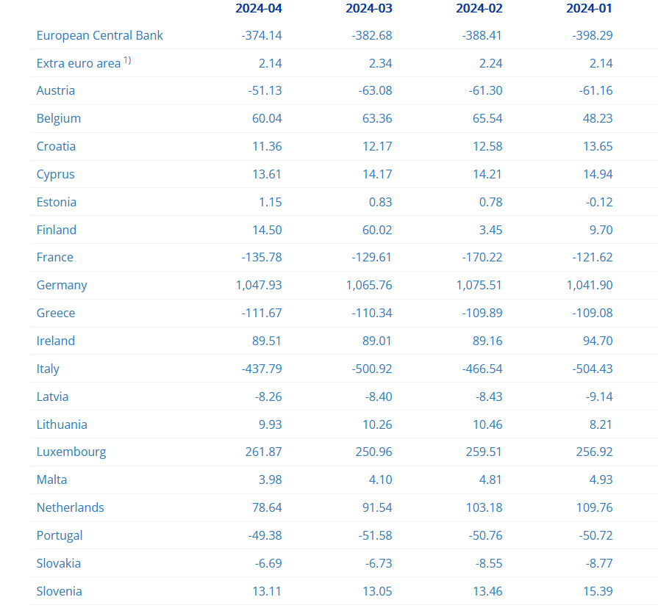Screen dimensions: 658x608
Task: Click the Croatia country name
Action: point(56,146)
